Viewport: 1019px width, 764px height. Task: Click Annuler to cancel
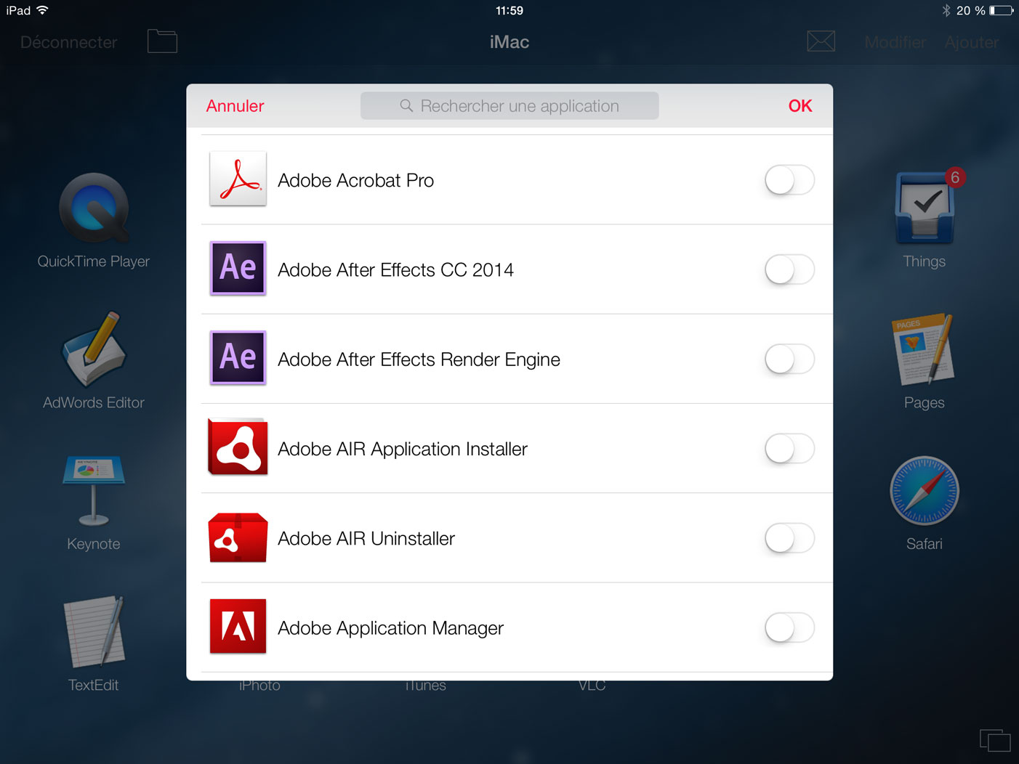pyautogui.click(x=235, y=106)
